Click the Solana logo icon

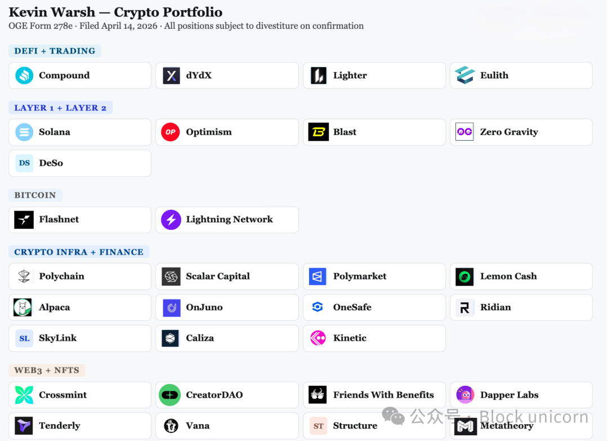[24, 132]
